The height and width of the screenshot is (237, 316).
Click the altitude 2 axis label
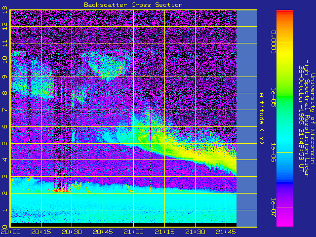[5, 193]
